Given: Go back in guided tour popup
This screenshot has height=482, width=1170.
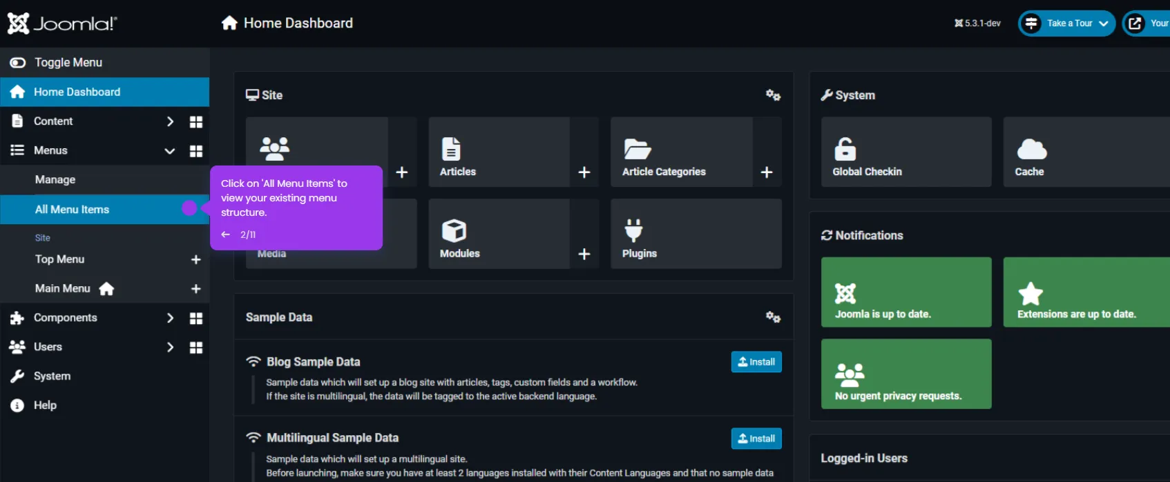Looking at the screenshot, I should click(x=225, y=234).
